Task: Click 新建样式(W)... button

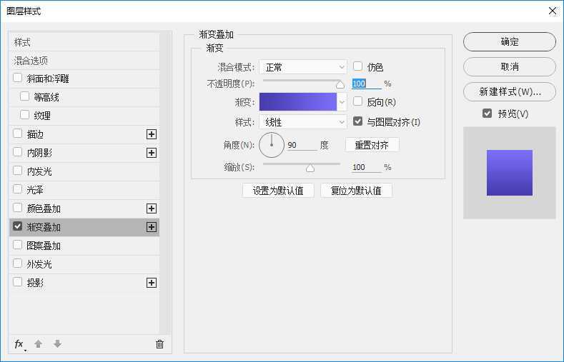Action: point(510,92)
